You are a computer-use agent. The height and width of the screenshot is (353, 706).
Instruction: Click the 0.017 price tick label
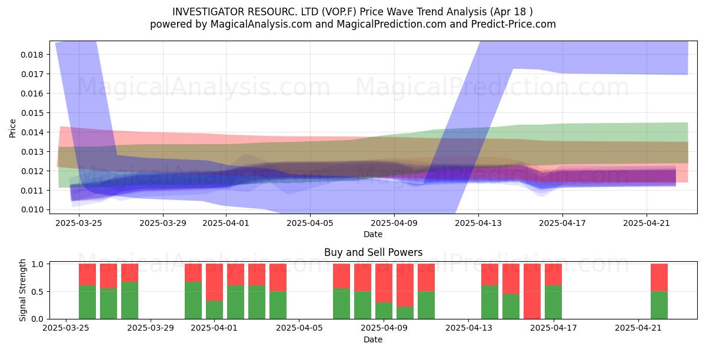tap(33, 74)
